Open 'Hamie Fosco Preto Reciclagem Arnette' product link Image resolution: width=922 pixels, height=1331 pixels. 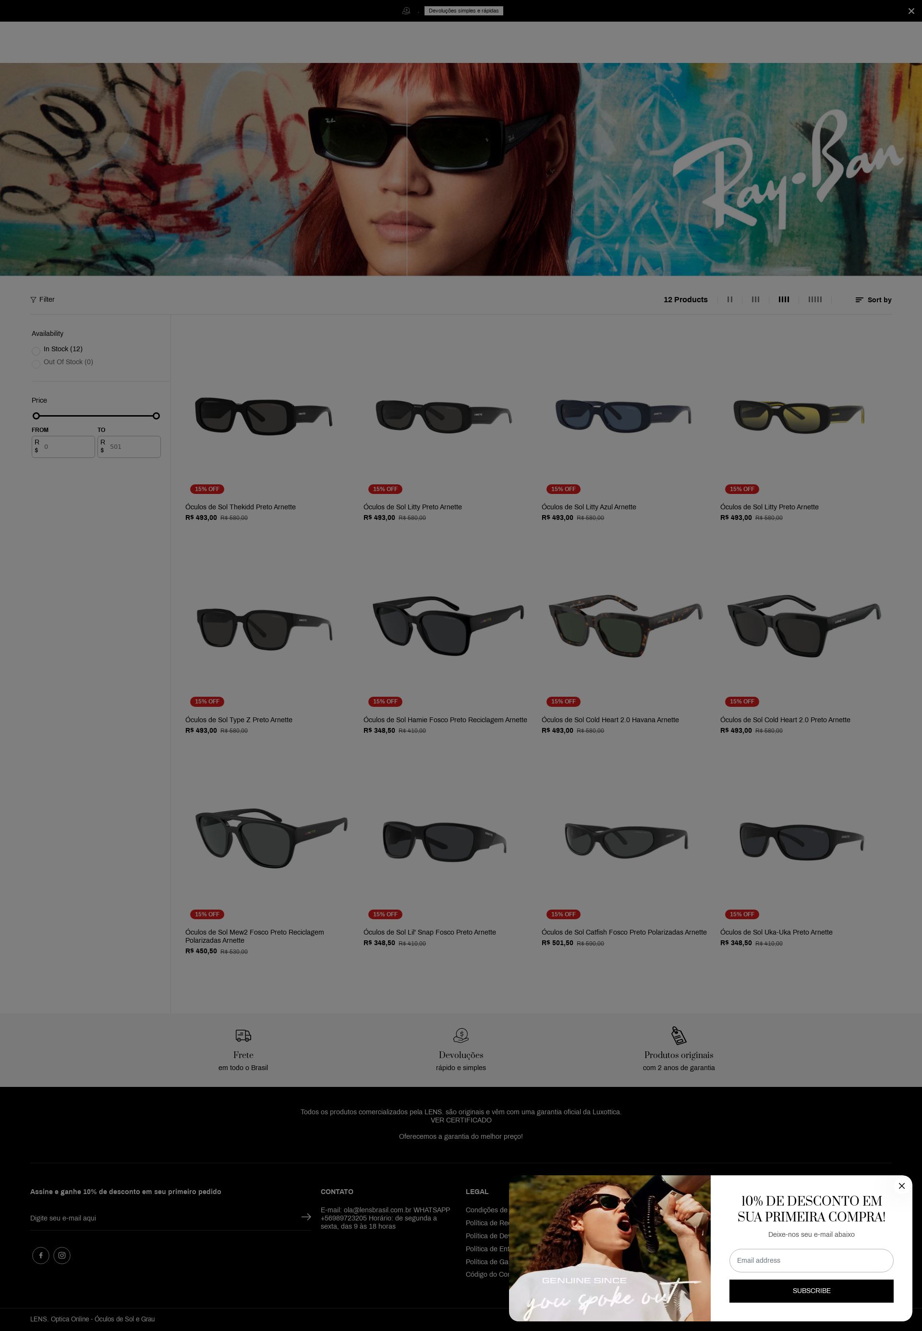click(x=446, y=719)
